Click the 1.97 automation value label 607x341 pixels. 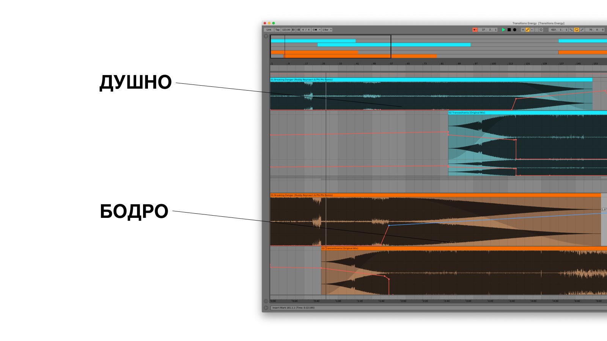(x=604, y=209)
